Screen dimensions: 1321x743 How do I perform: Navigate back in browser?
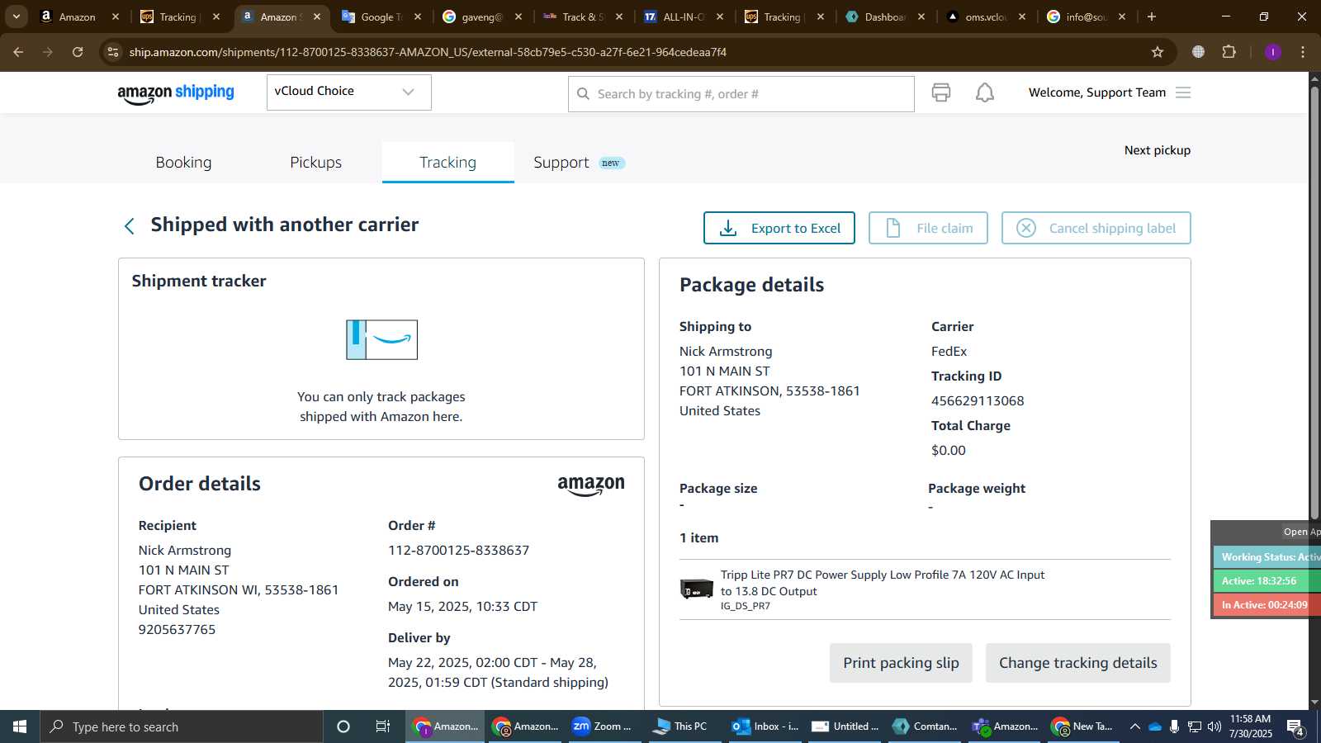tap(18, 52)
